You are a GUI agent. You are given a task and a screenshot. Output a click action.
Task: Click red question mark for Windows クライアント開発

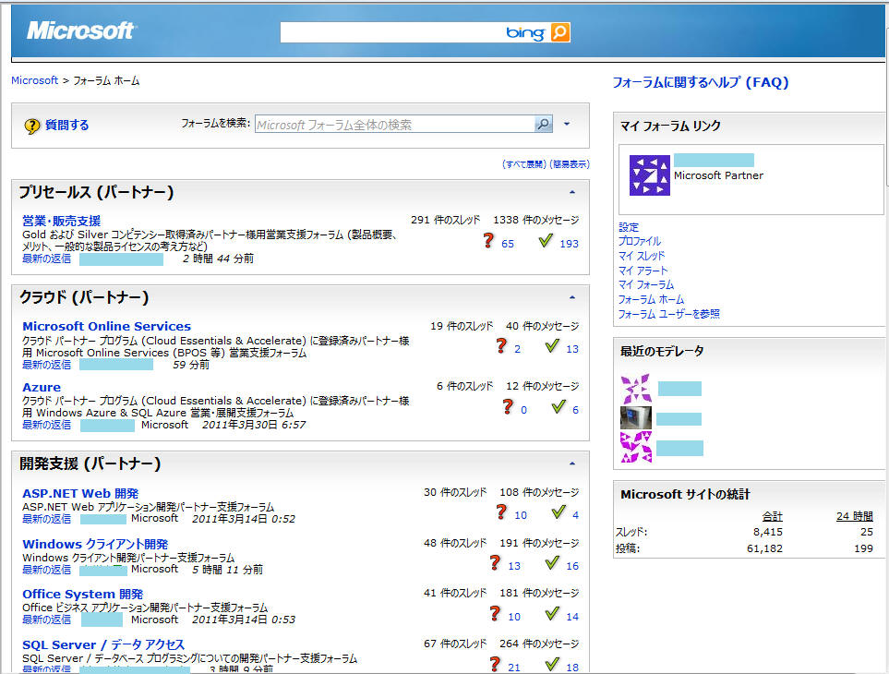point(495,563)
